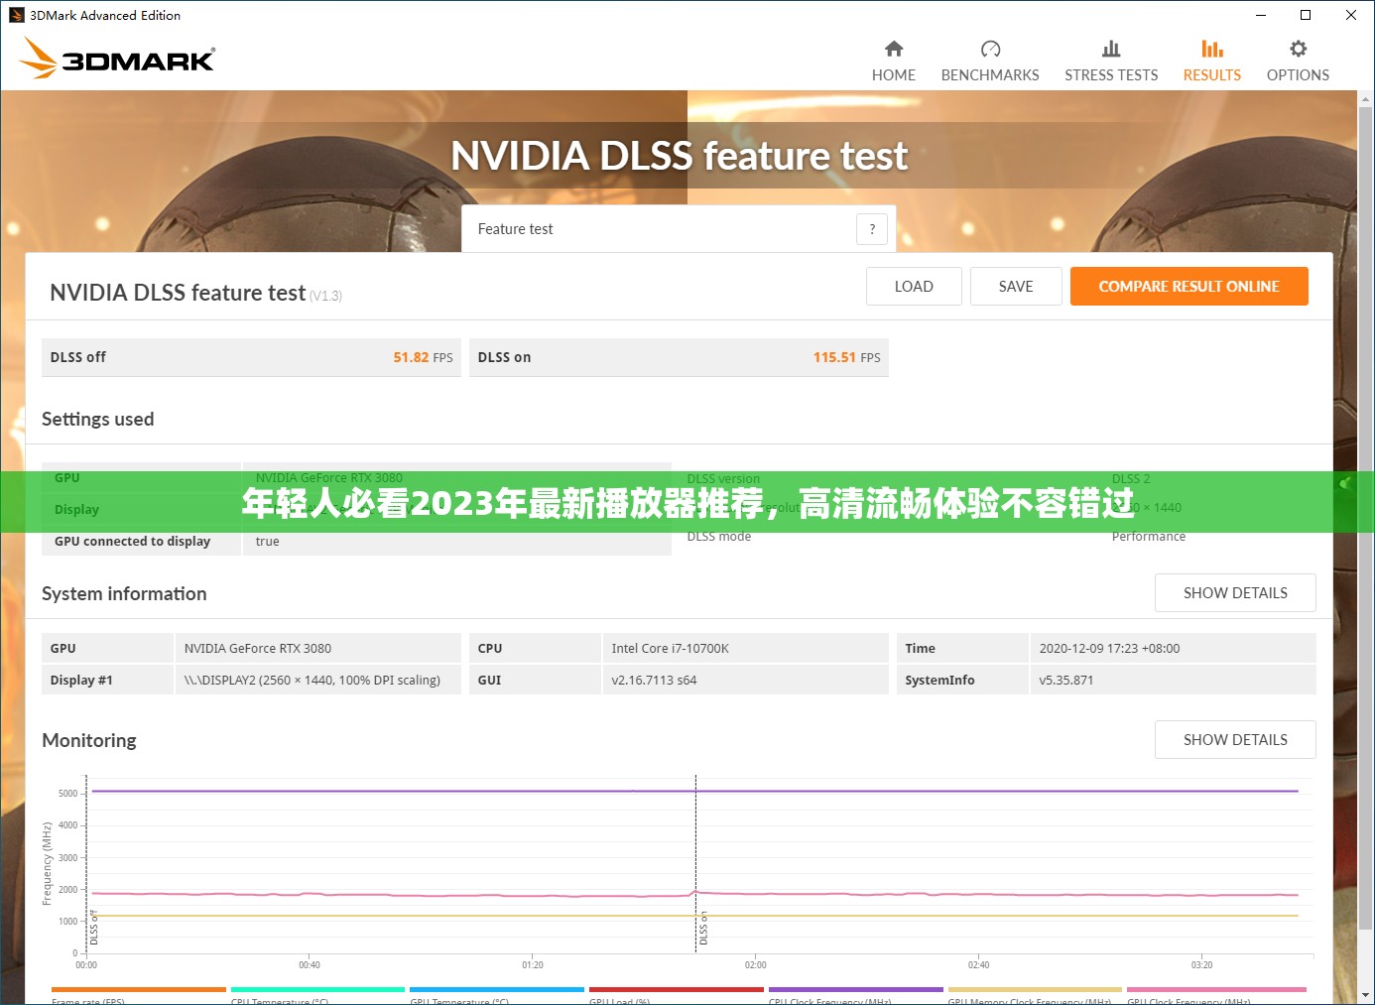1375x1005 pixels.
Task: Expand Monitoring section with Show Details
Action: [1234, 740]
